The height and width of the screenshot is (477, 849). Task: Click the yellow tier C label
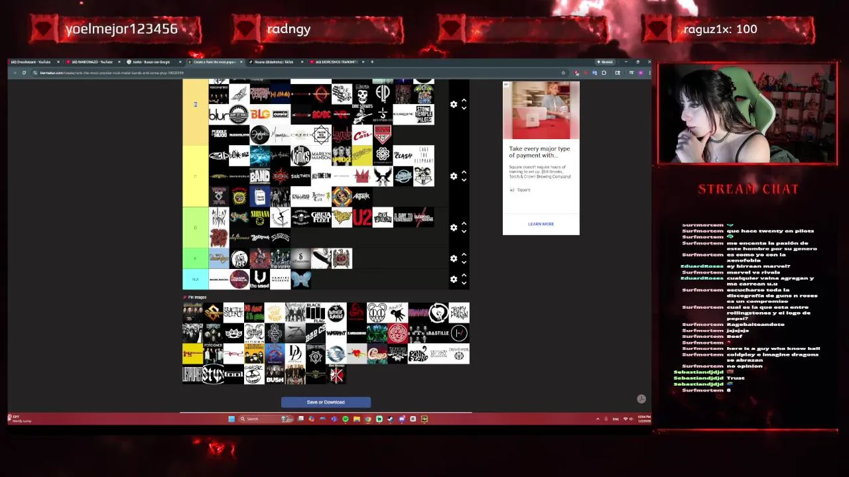pos(196,176)
